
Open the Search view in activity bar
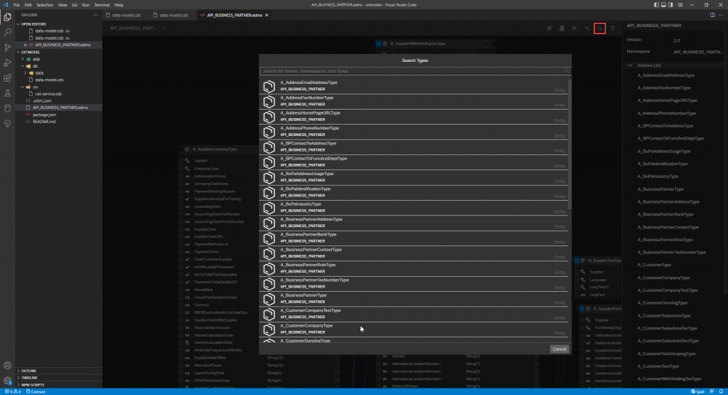pos(7,32)
